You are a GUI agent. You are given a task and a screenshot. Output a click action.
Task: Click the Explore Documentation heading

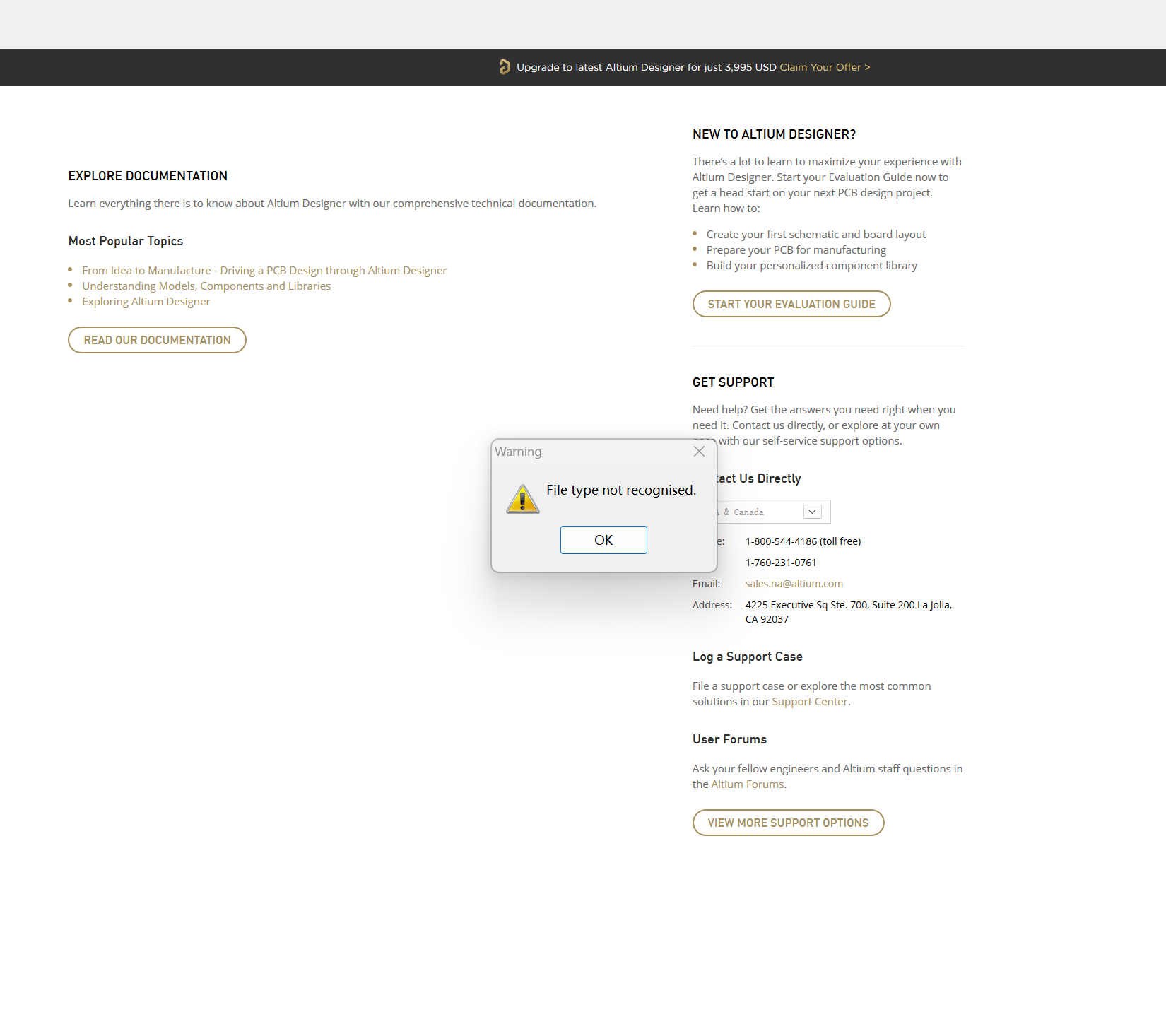148,176
